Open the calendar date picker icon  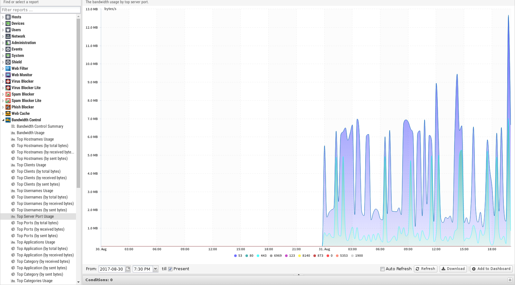[128, 269]
